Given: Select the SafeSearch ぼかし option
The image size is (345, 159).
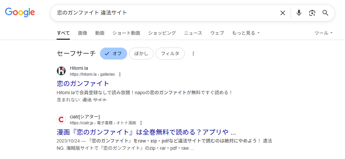Looking at the screenshot, I should tap(141, 54).
